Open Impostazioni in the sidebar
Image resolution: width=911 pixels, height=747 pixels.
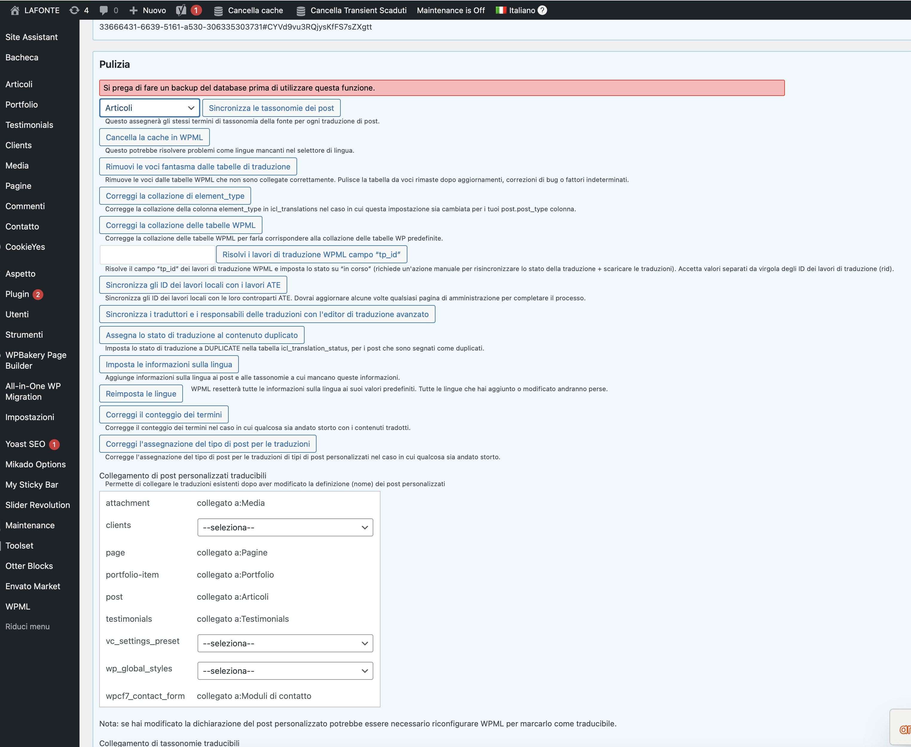[30, 417]
